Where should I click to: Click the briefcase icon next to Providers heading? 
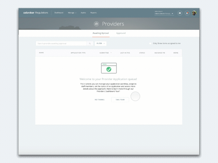tap(96, 24)
